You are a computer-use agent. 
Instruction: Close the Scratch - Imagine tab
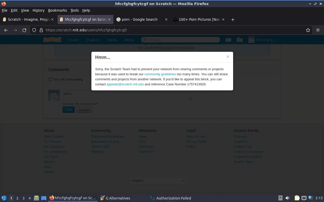pos(52,19)
